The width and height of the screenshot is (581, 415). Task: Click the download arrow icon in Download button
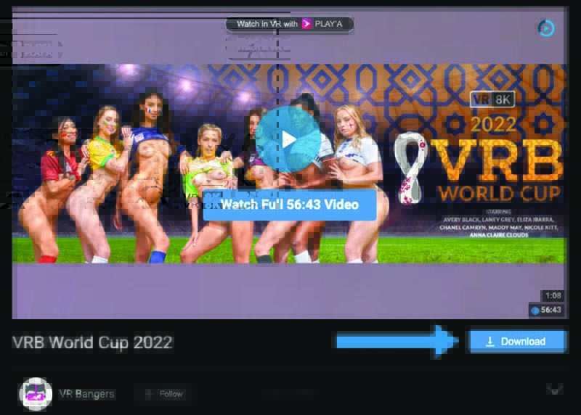pyautogui.click(x=489, y=341)
